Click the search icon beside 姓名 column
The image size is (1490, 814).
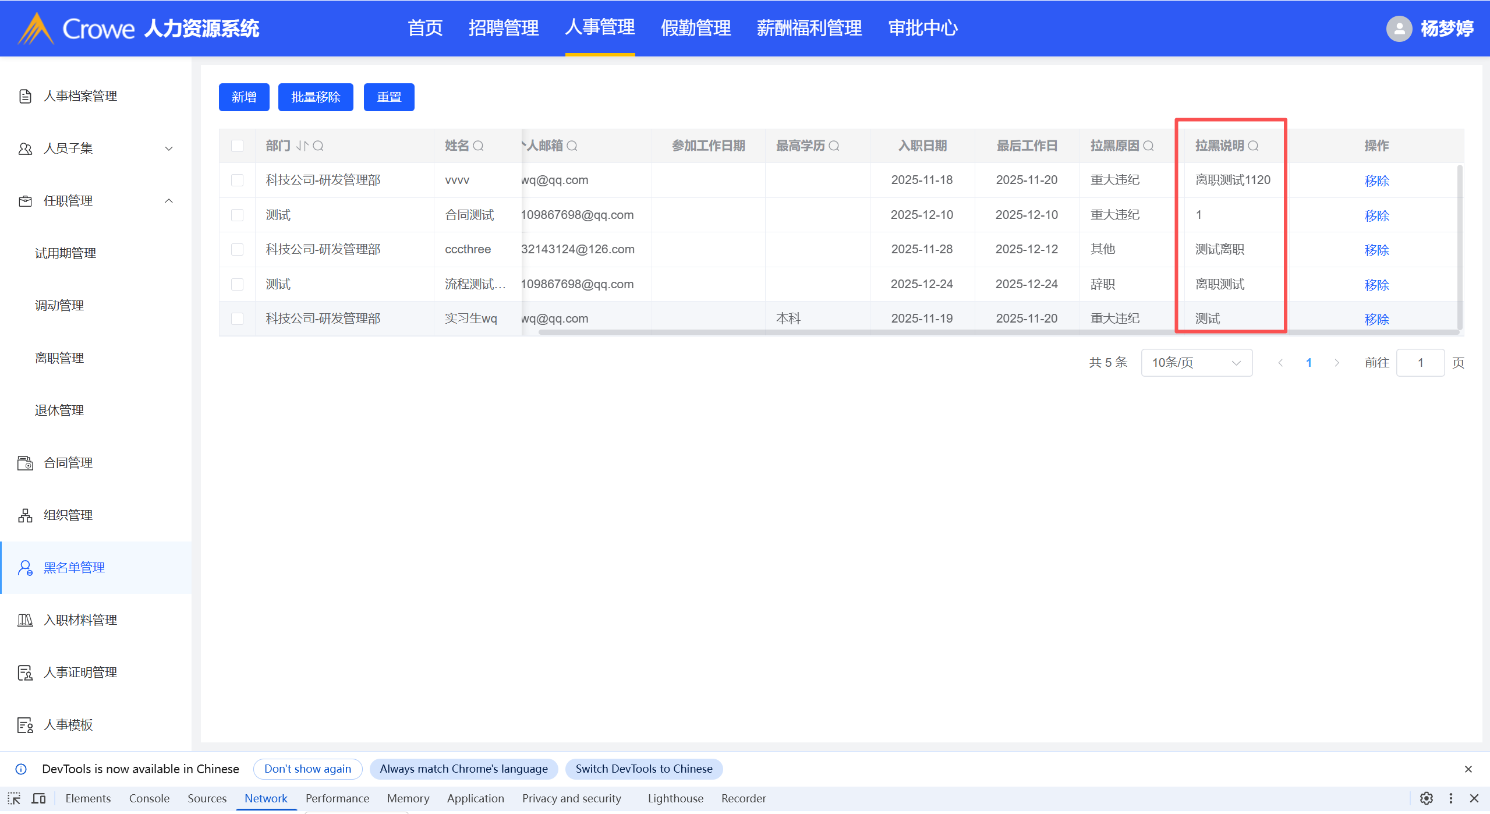click(478, 146)
